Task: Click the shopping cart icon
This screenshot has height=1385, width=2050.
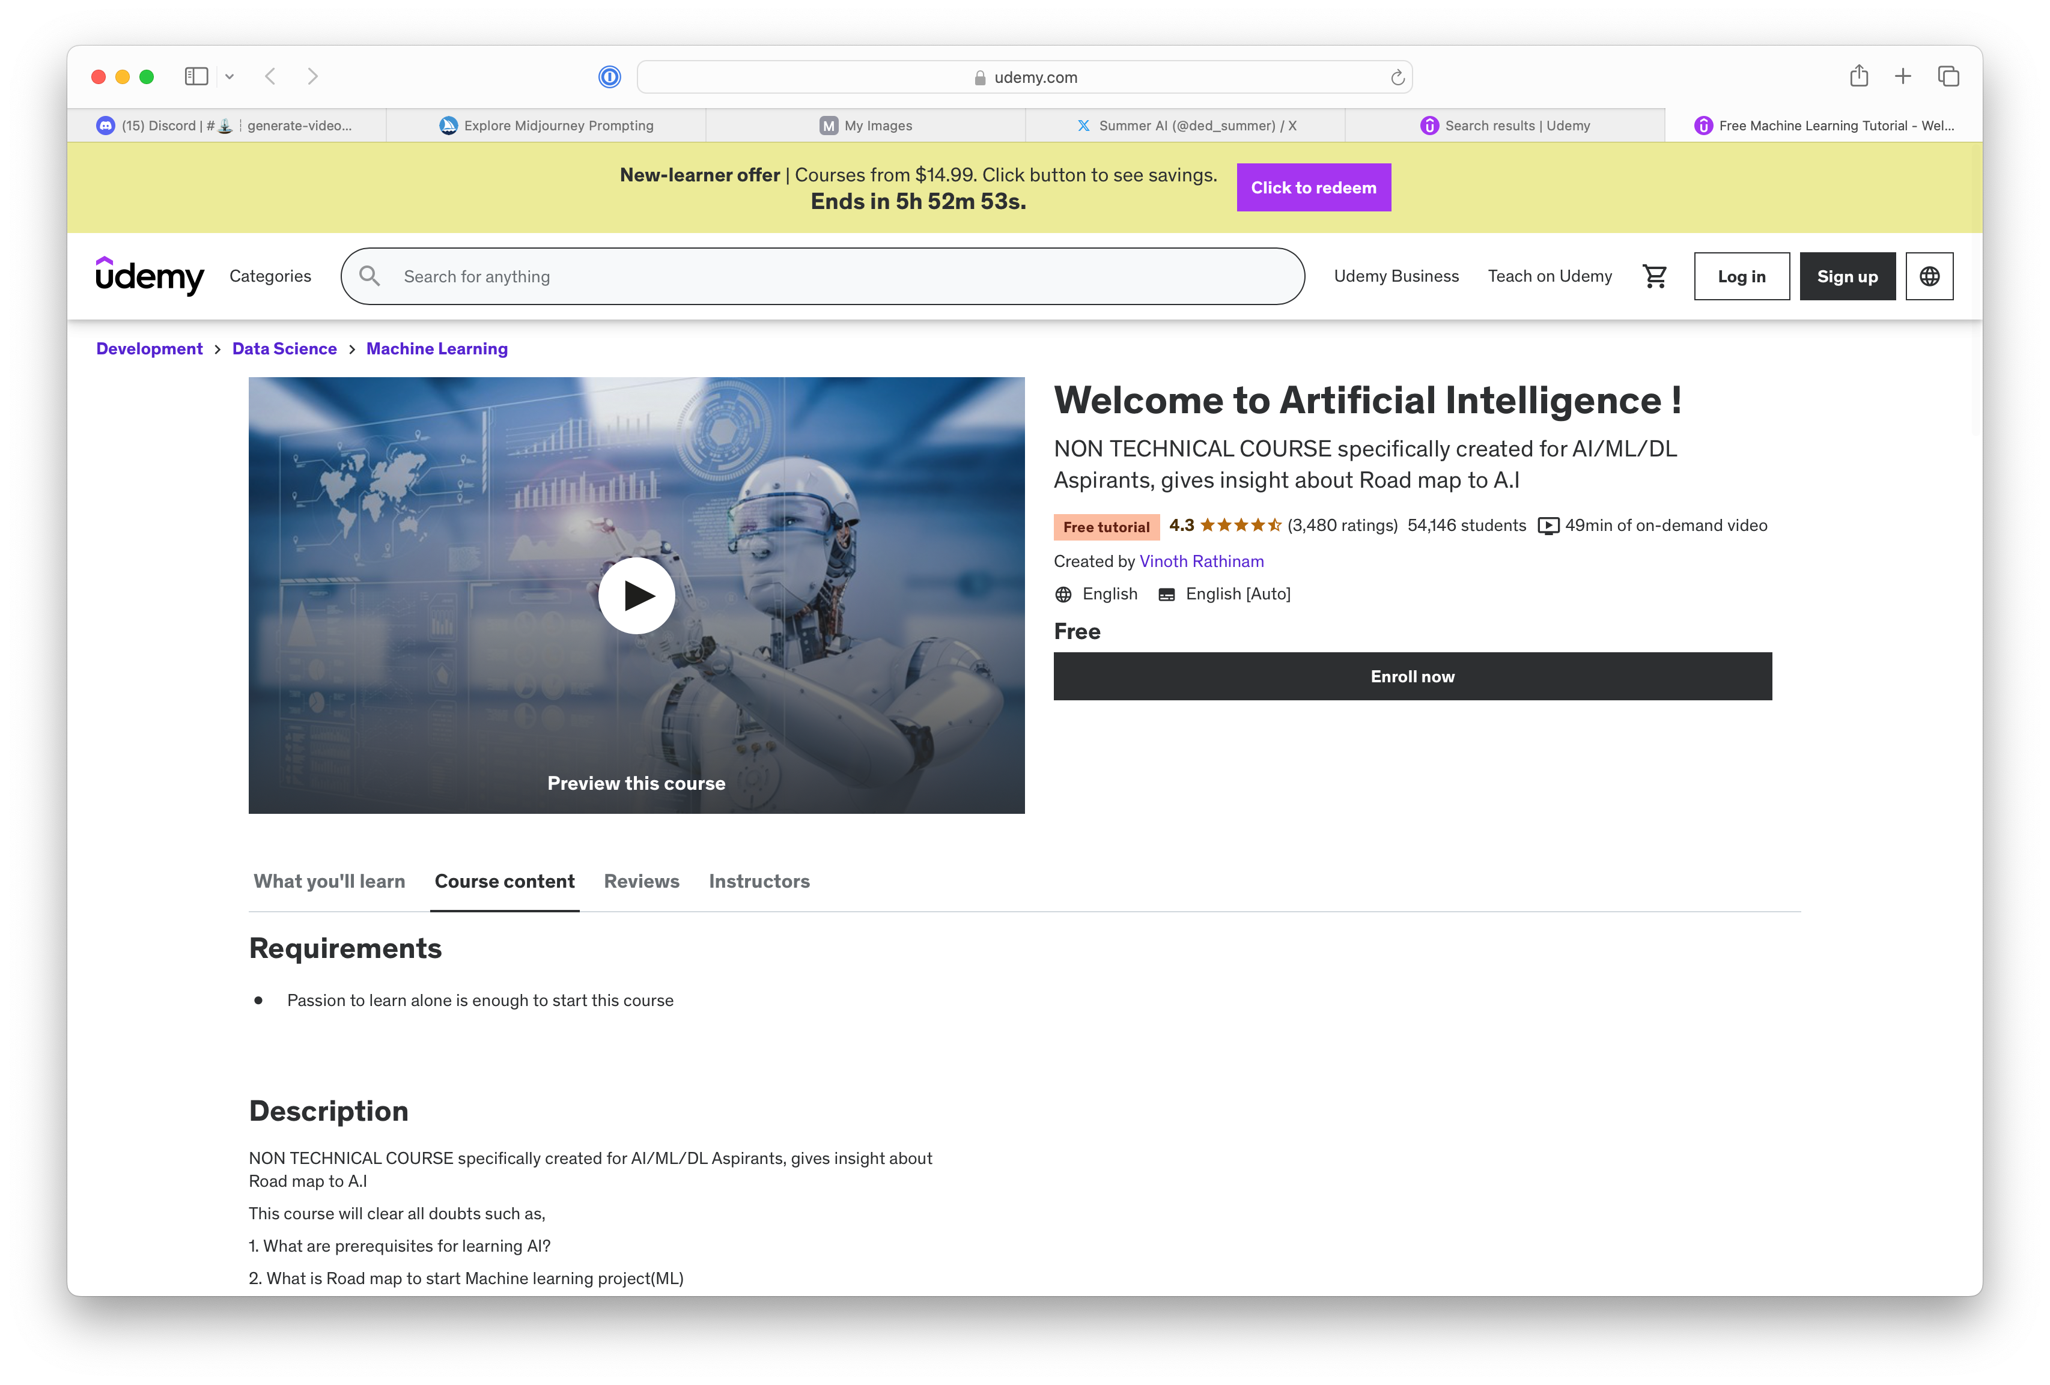Action: click(x=1654, y=277)
